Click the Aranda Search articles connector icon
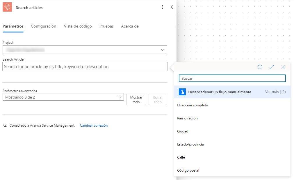Screen dimensions: 294x180 pyautogui.click(x=7, y=7)
